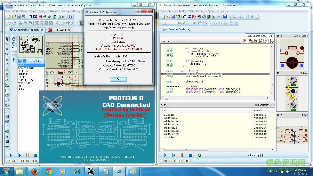Click the Text Script 'A' tool

click(x=7, y=137)
